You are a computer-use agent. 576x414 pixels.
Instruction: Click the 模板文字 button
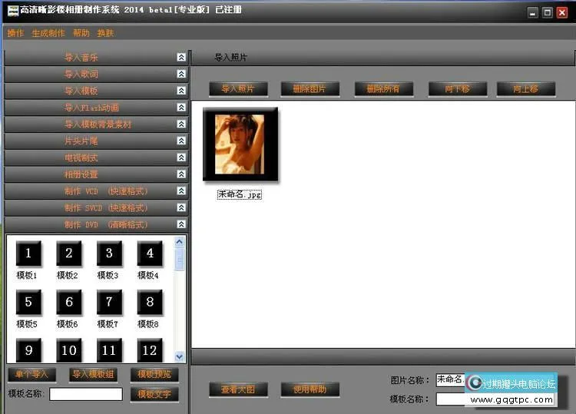click(154, 394)
